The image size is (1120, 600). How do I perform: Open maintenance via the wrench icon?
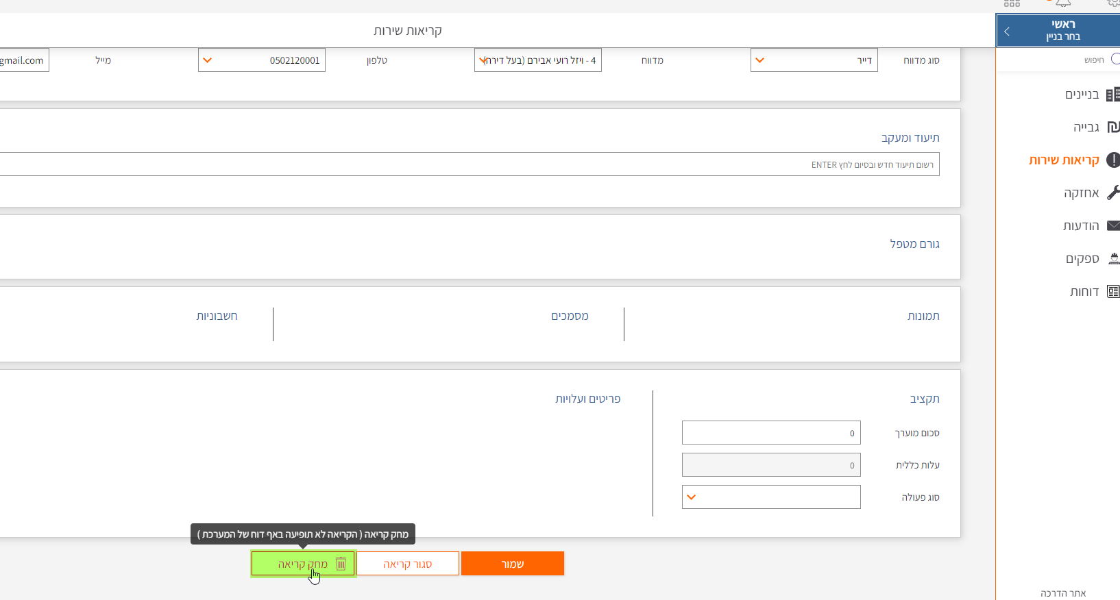click(1113, 193)
